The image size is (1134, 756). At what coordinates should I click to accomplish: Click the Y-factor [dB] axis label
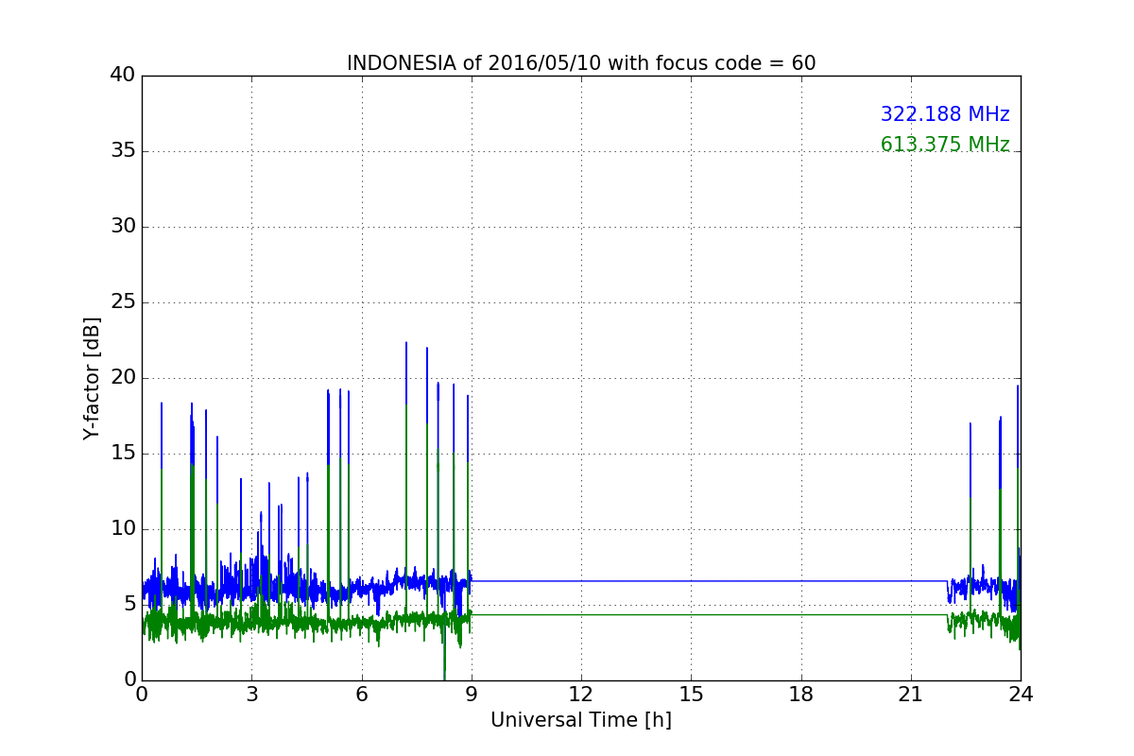(92, 378)
